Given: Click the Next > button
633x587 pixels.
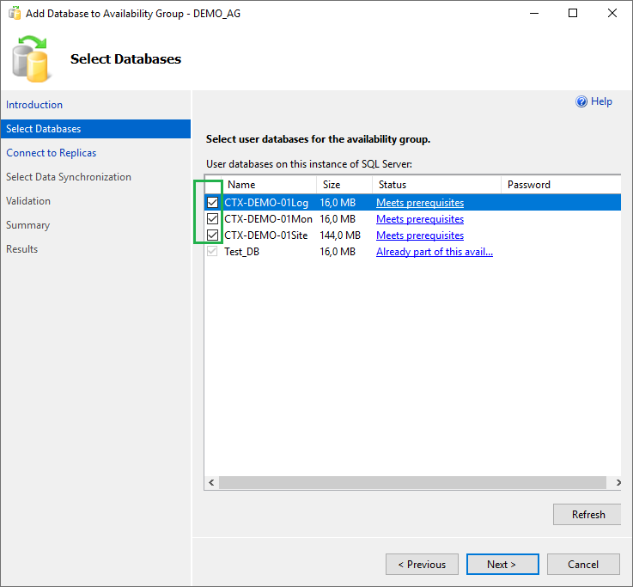Looking at the screenshot, I should pos(502,564).
